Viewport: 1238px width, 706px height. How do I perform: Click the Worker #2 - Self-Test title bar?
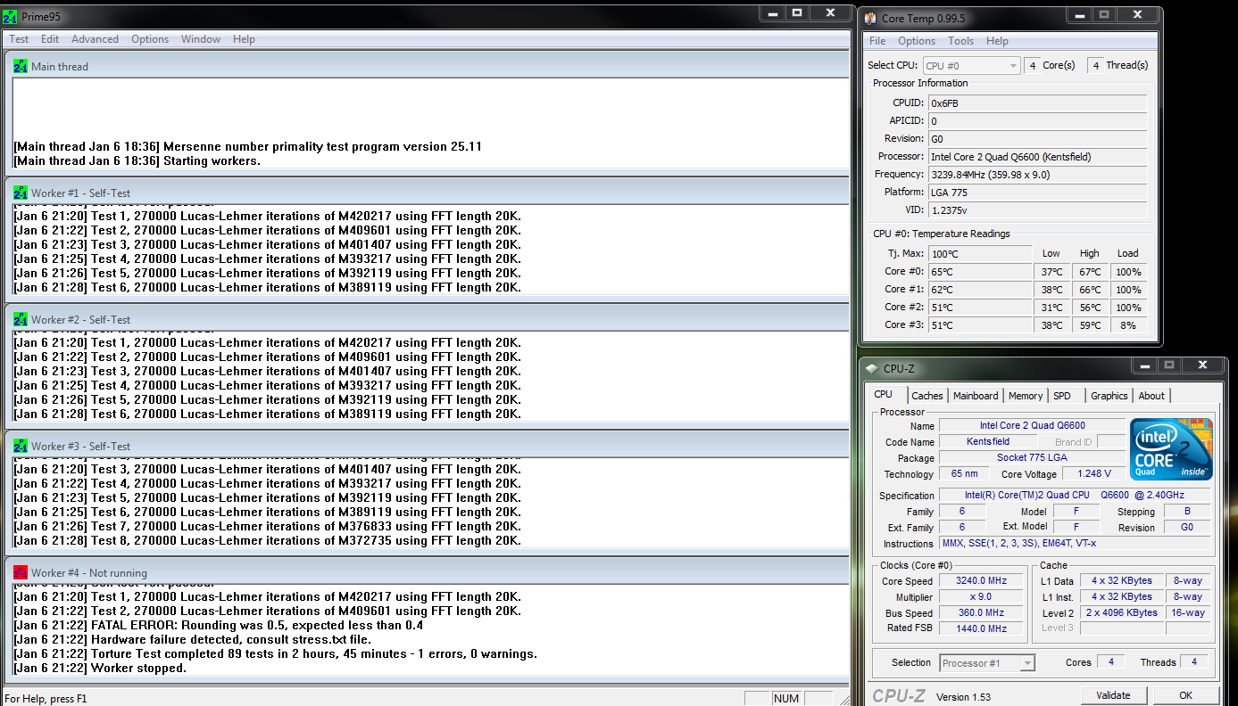[427, 319]
